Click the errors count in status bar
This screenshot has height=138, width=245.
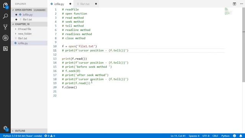pos(47,136)
